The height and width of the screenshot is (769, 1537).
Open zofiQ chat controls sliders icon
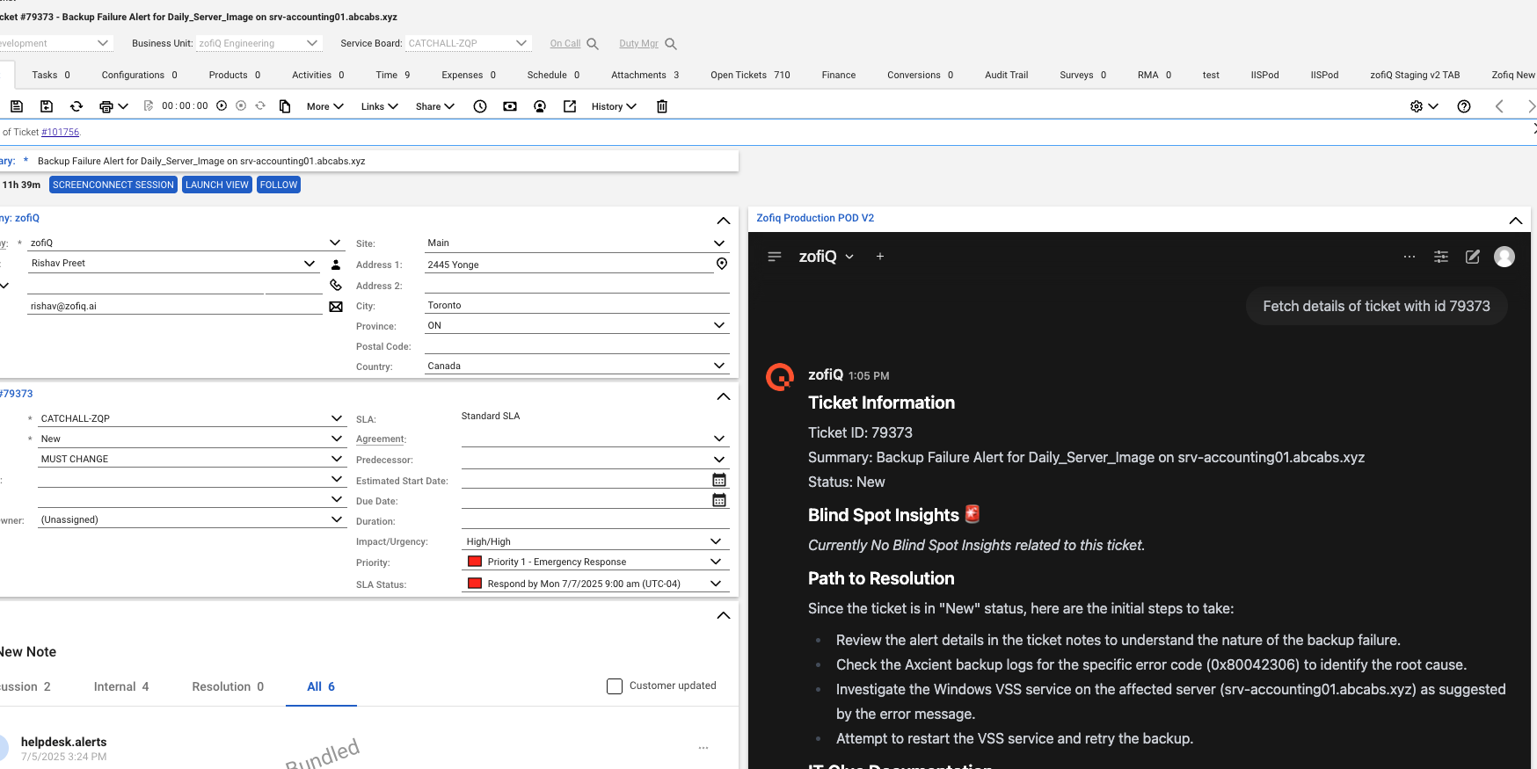point(1441,257)
